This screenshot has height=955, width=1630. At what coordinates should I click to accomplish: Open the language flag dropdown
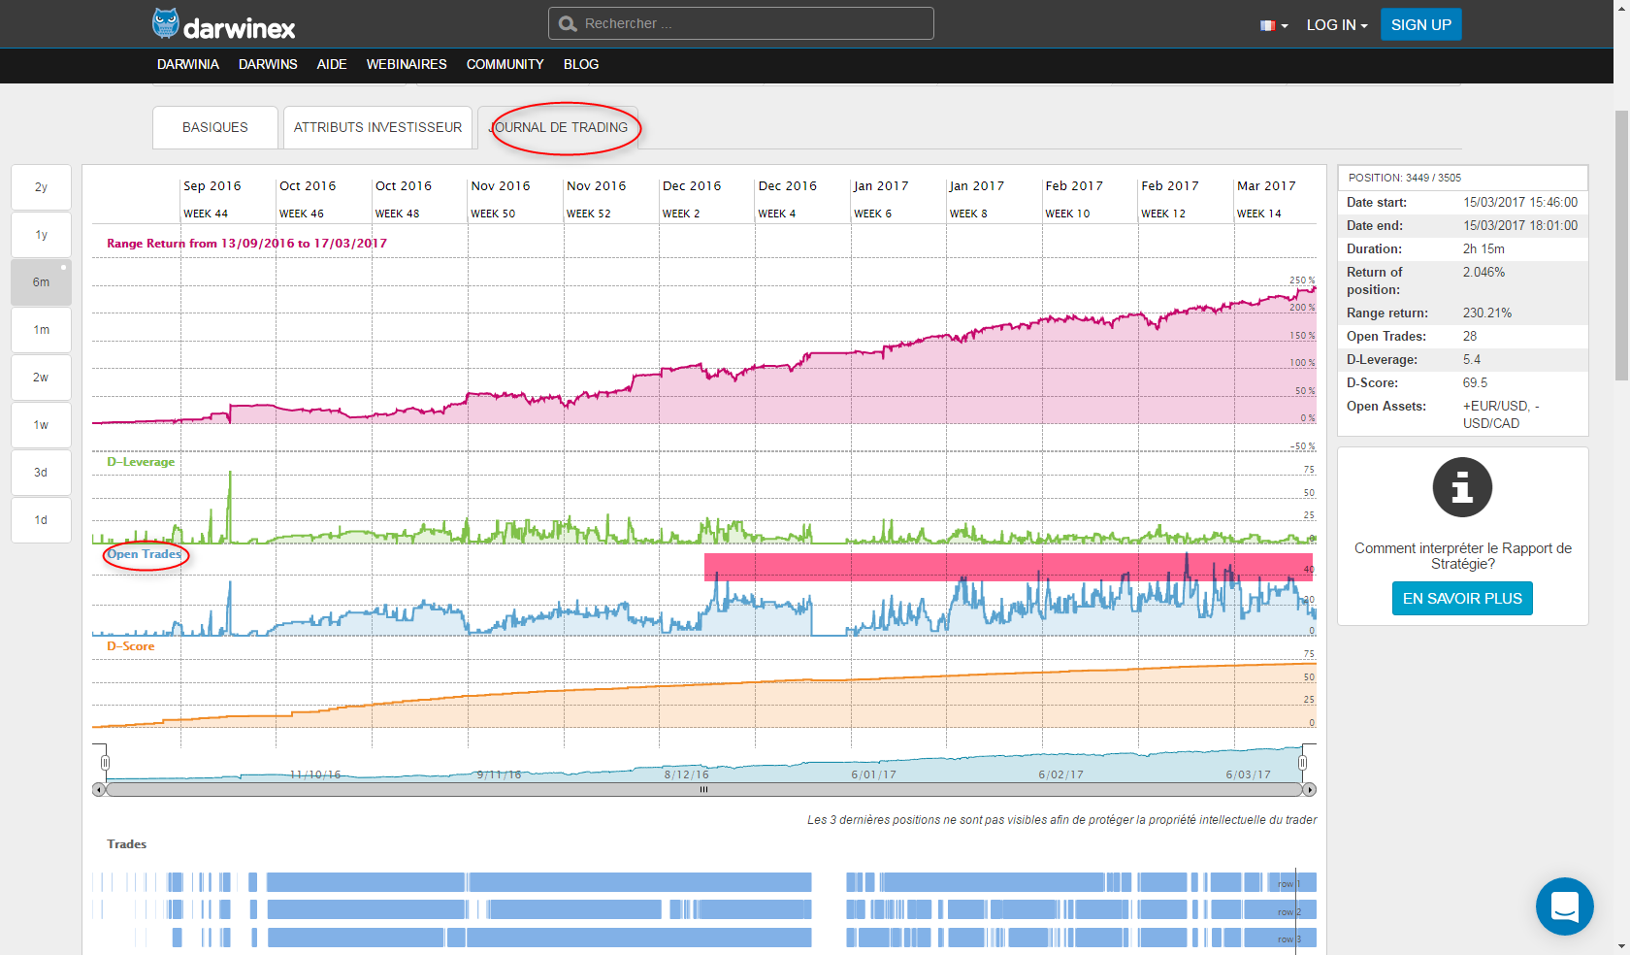(1273, 25)
